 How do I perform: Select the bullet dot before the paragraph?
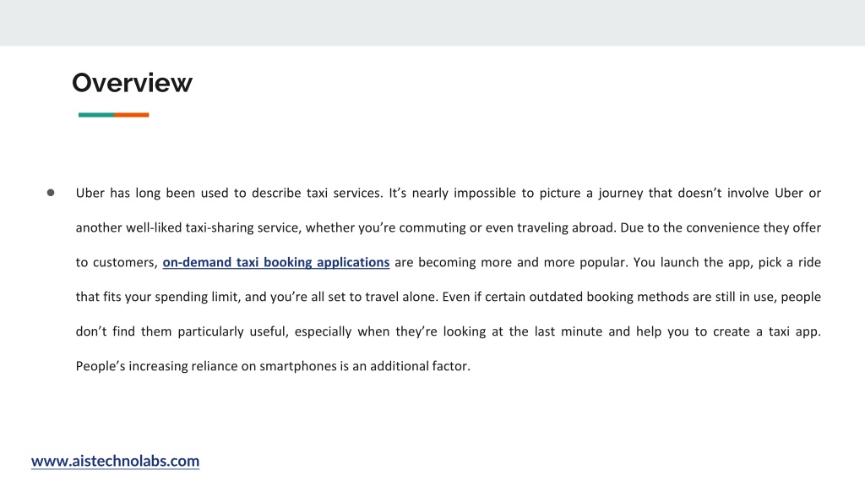tap(51, 193)
